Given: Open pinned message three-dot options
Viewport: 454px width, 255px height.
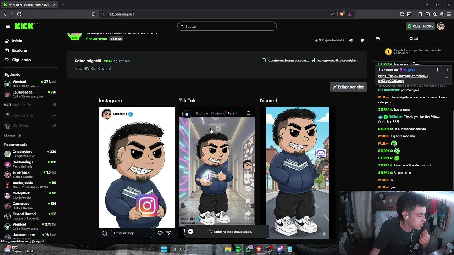Looking at the screenshot, I should pyautogui.click(x=447, y=70).
